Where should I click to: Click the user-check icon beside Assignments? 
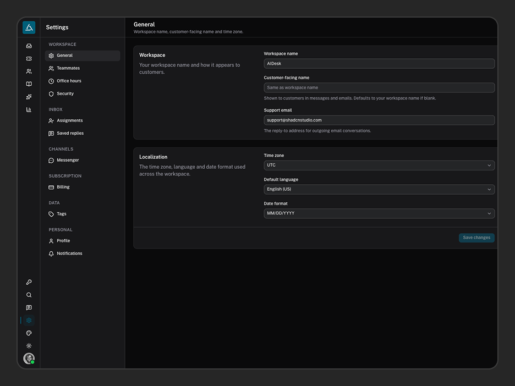51,121
